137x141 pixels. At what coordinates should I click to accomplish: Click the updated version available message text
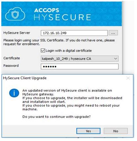coord(67,92)
